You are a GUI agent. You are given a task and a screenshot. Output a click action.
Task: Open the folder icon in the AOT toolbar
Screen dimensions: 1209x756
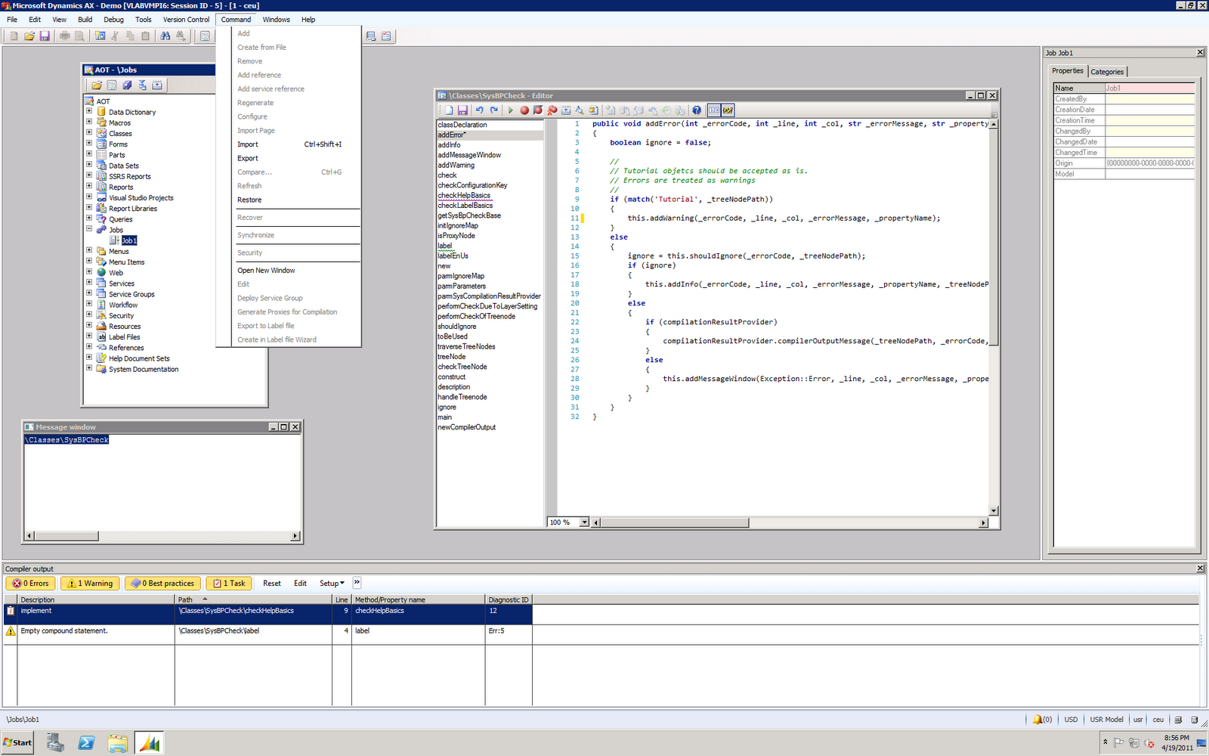click(97, 85)
